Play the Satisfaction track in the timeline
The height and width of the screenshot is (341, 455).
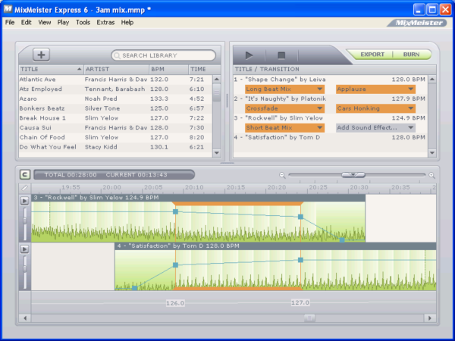coord(24,249)
